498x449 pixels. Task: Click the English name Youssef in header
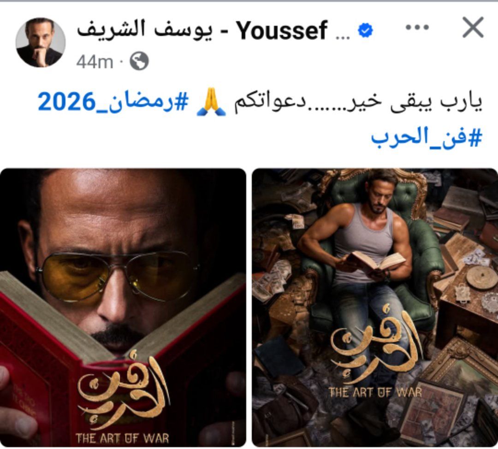(x=282, y=30)
